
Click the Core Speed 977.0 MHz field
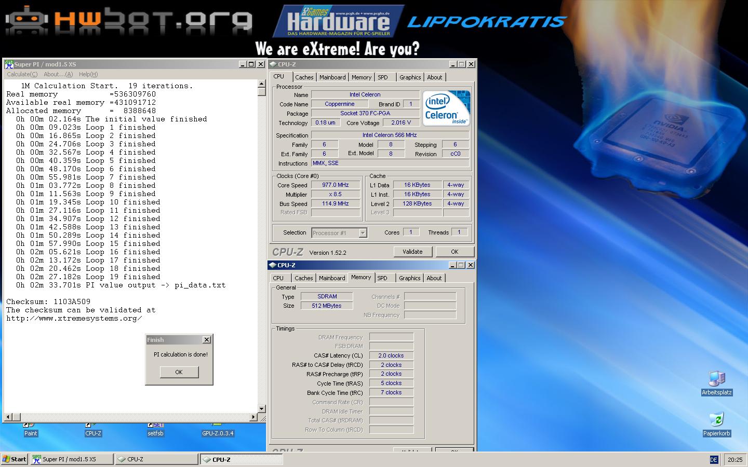pos(336,185)
